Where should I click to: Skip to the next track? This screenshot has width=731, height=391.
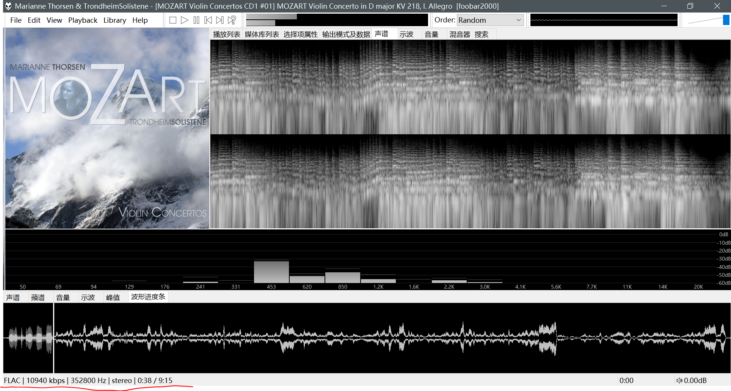(220, 20)
